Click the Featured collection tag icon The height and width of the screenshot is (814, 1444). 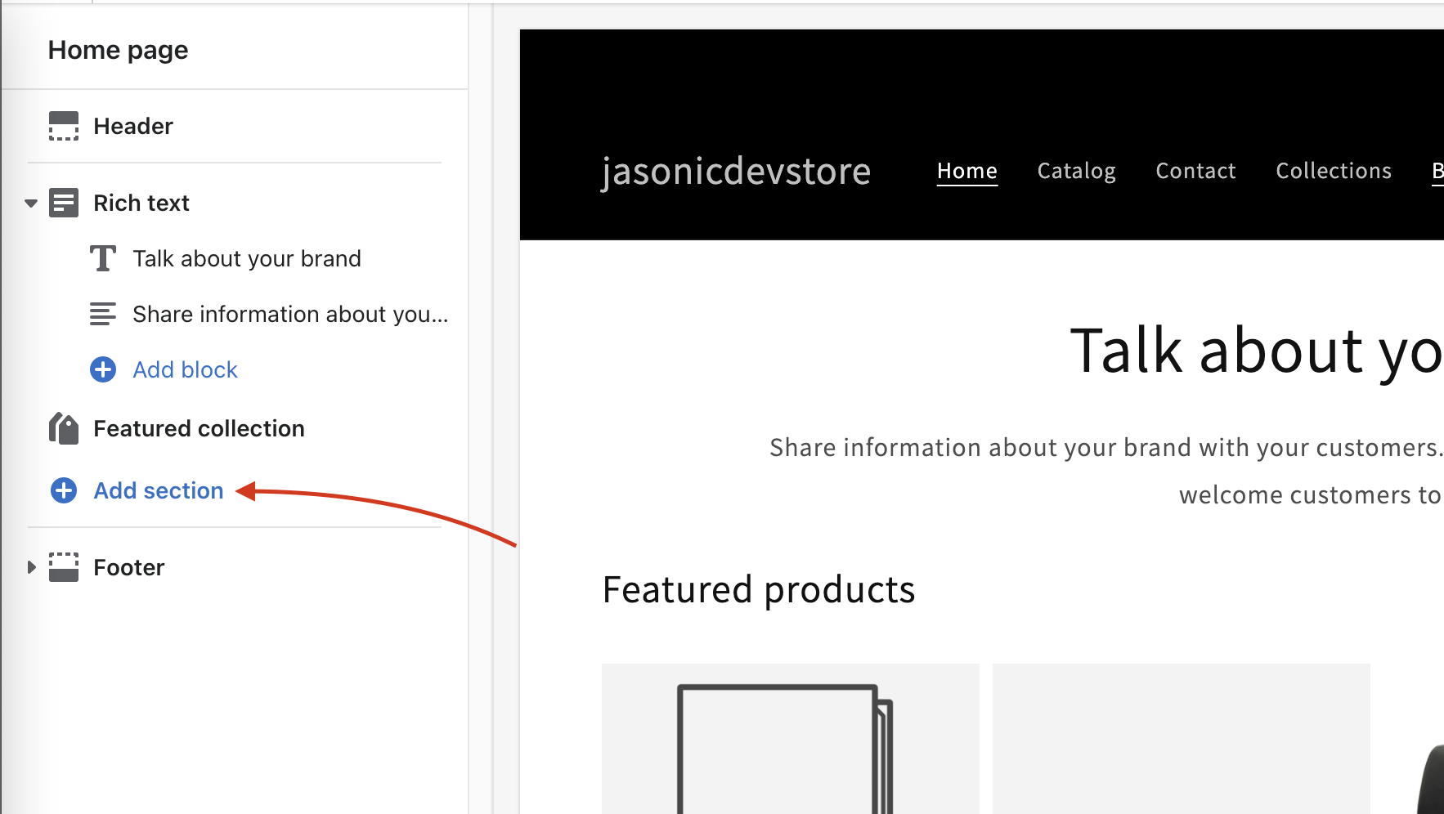tap(64, 428)
